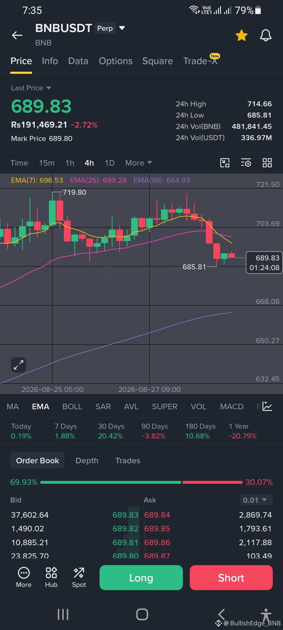Switch to the Trades tab

(x=128, y=460)
